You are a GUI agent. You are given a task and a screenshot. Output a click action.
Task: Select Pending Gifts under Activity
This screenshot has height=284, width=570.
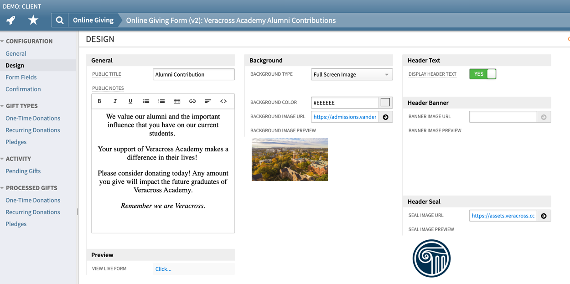coord(23,171)
